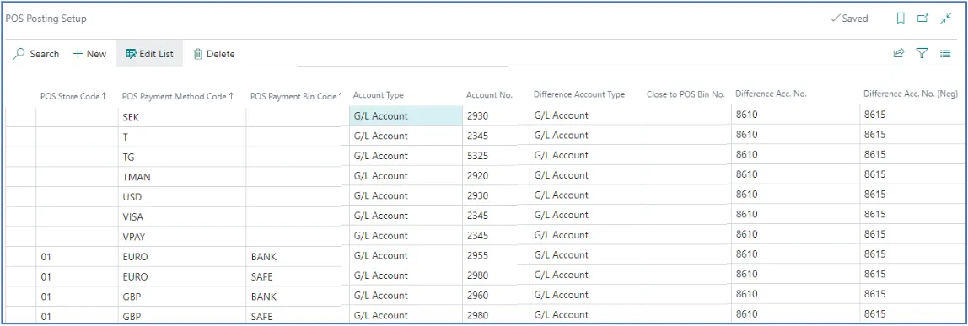This screenshot has width=968, height=326.
Task: Click Account No. 2930 in USD row
Action: click(496, 195)
